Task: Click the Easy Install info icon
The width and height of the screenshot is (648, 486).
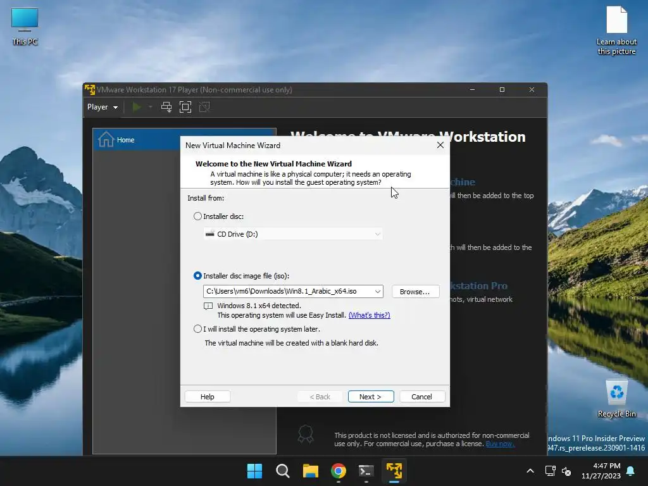Action: (208, 306)
